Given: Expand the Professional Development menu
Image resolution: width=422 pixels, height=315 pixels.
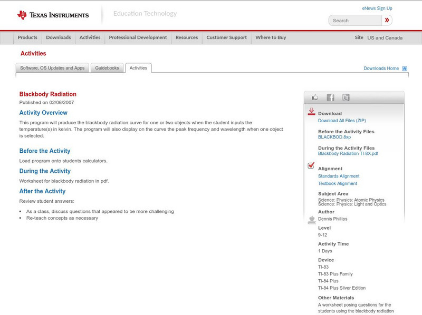Looking at the screenshot, I should (138, 37).
